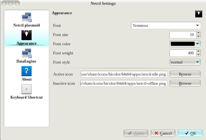This screenshot has height=140, width=206.
Task: Click the Inactive icon path field
Action: [x=124, y=83]
